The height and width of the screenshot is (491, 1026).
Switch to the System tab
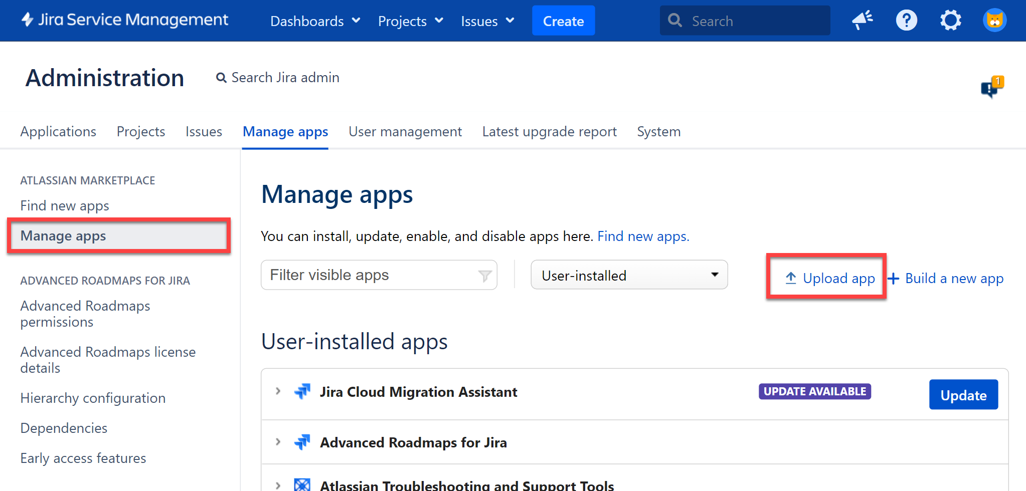tap(659, 131)
